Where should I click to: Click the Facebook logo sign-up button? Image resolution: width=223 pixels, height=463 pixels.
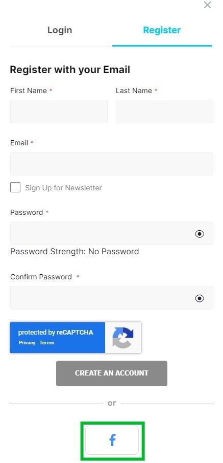(x=112, y=440)
